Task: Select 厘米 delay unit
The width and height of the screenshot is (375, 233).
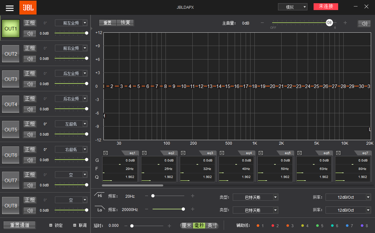Action: pyautogui.click(x=187, y=225)
